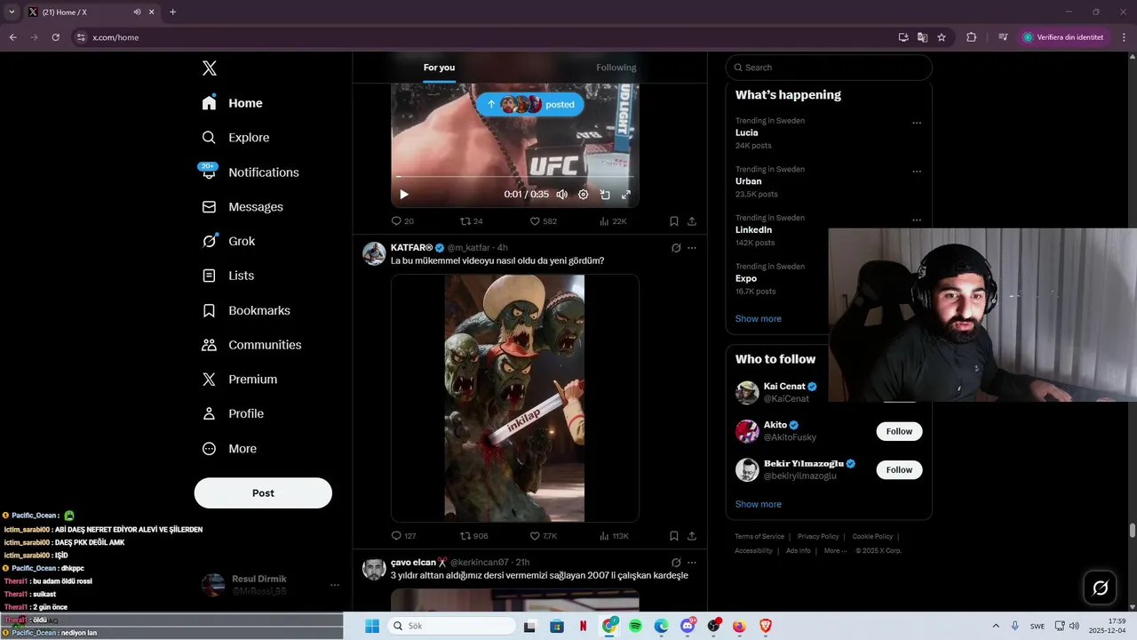Open the @m_katfar handle link
Screen dimensions: 1137x640
point(468,248)
